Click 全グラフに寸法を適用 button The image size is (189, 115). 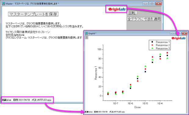tap(144, 19)
